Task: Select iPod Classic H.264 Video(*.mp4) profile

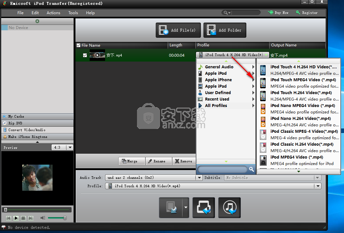Action: click(x=299, y=147)
